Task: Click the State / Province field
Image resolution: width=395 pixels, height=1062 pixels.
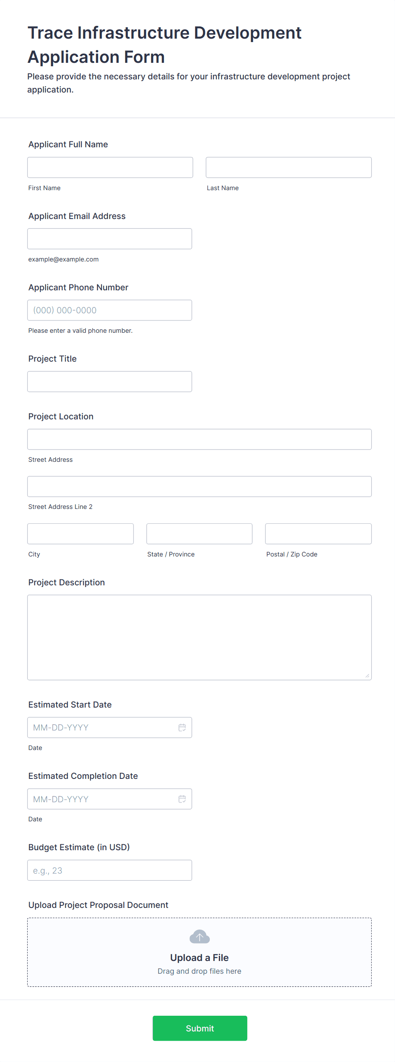Action: tap(199, 534)
